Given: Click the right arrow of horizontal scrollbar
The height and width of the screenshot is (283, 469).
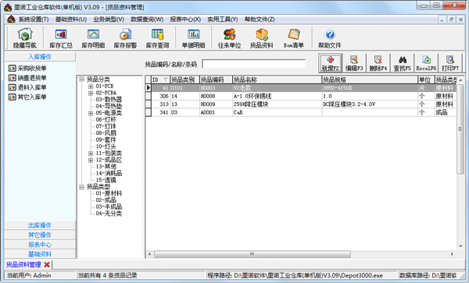Looking at the screenshot, I should (452, 254).
